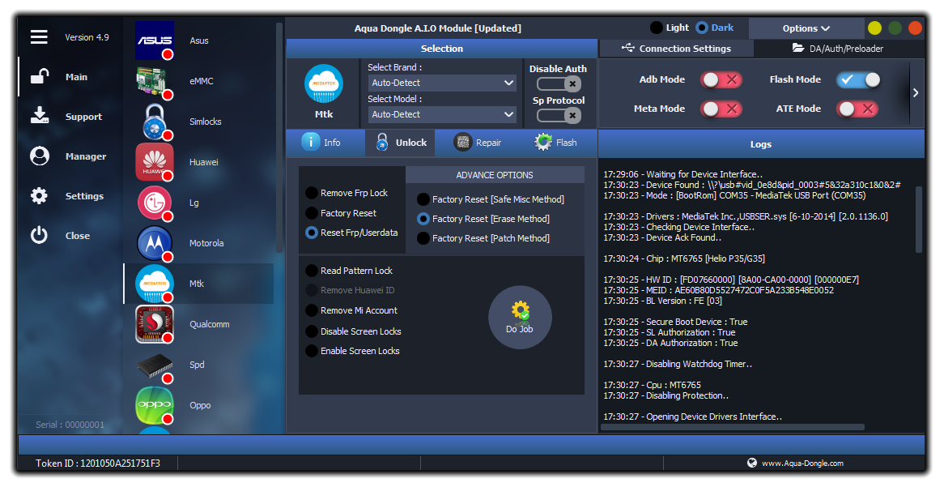Select the Asus brand icon
This screenshot has width=944, height=487.
point(155,41)
